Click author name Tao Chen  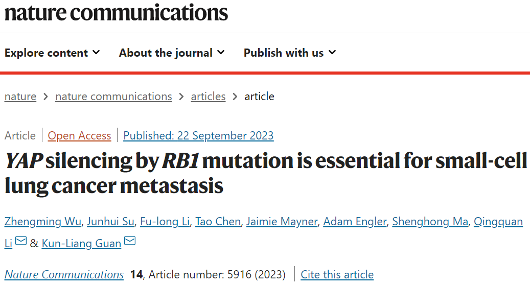pos(218,222)
